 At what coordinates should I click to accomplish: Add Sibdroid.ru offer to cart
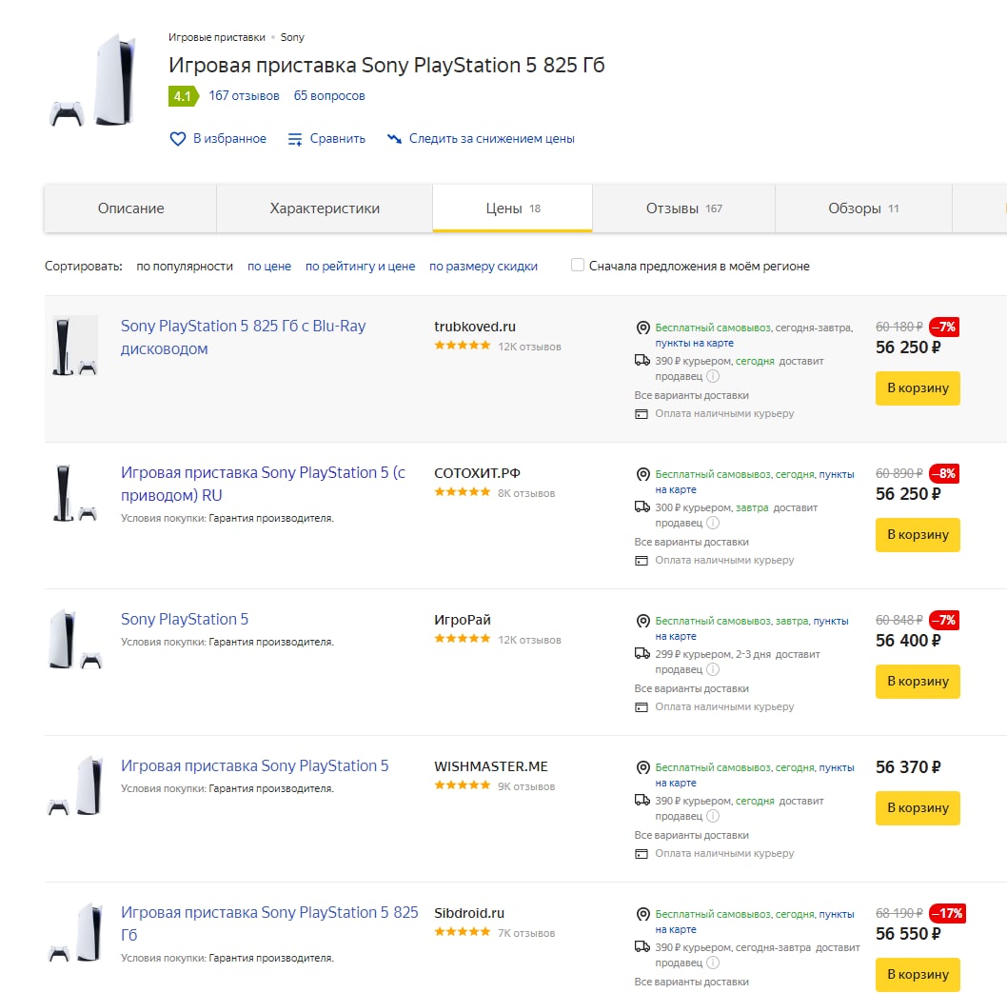pyautogui.click(x=918, y=974)
